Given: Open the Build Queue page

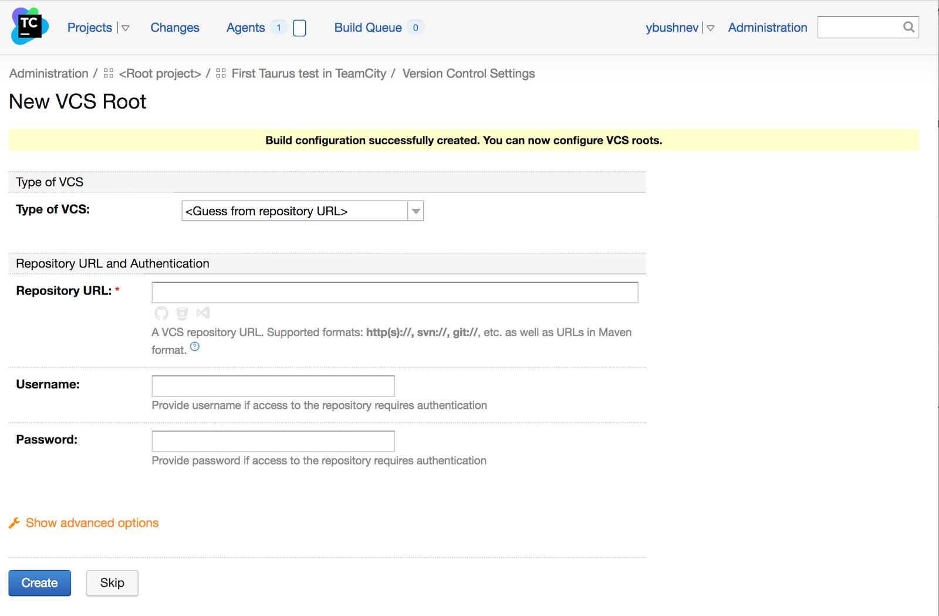Looking at the screenshot, I should pyautogui.click(x=368, y=28).
